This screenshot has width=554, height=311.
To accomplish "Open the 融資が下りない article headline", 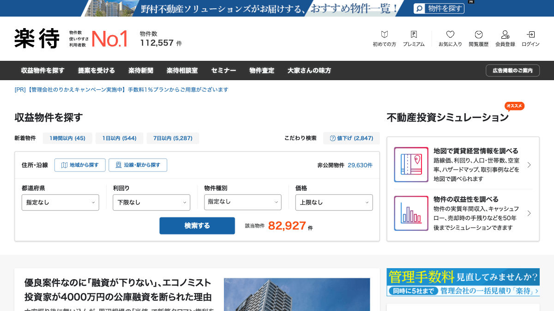I will [x=118, y=290].
